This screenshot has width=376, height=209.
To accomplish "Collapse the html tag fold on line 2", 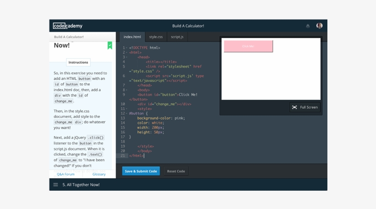I will (127, 53).
